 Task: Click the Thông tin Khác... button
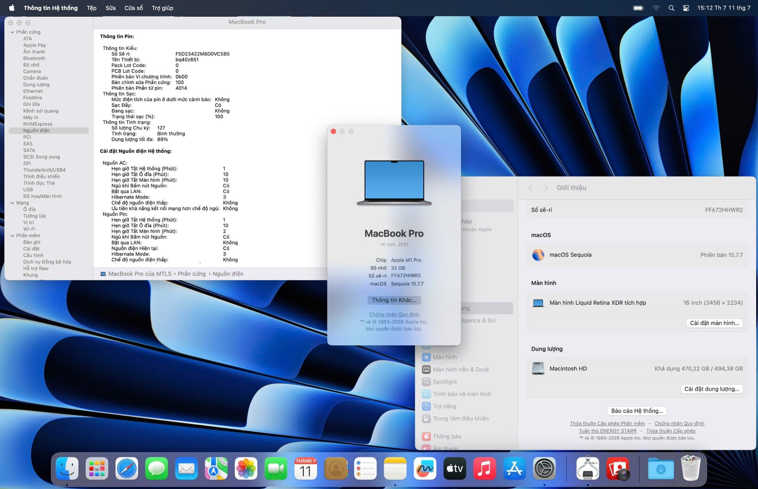[394, 300]
